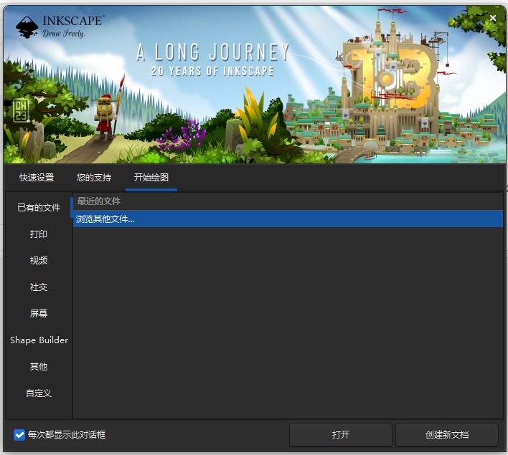508x455 pixels.
Task: Show the 屏幕 template category
Action: 39,313
